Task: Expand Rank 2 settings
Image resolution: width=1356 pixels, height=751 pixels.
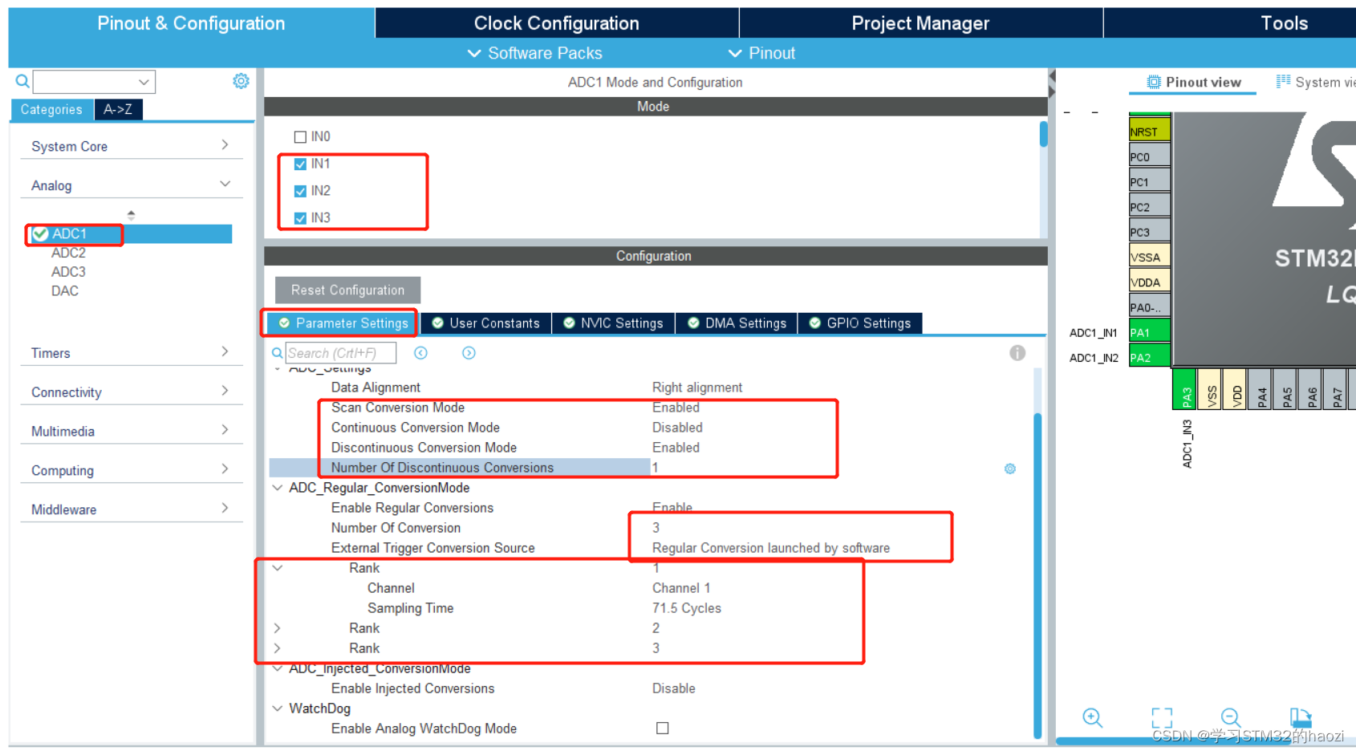Action: 278,628
